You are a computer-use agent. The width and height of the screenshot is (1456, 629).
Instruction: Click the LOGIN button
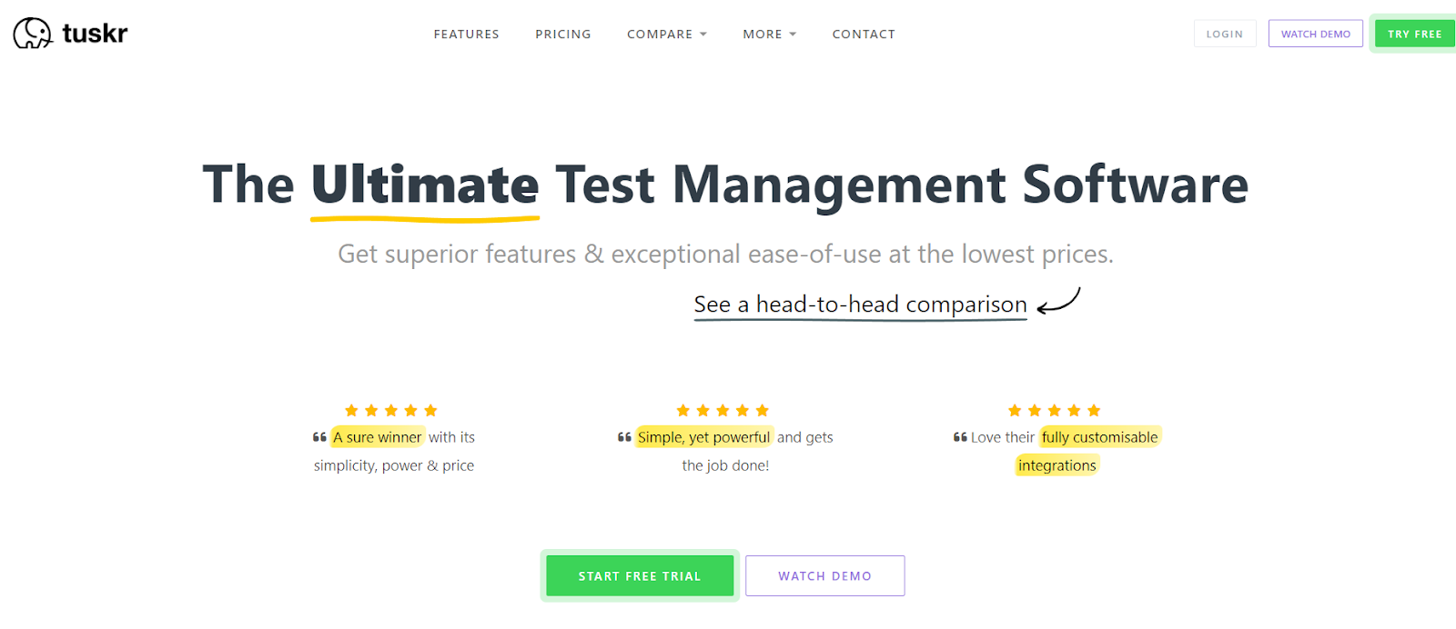coord(1225,34)
